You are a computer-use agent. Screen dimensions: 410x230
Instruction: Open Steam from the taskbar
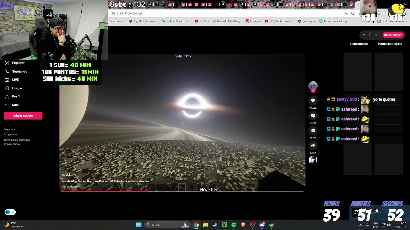215,225
